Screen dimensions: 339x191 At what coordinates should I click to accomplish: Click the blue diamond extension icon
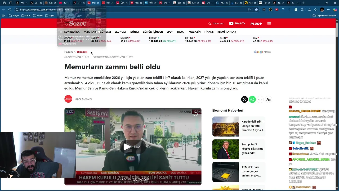click(283, 10)
